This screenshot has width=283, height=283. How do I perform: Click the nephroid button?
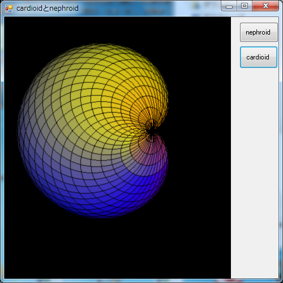click(x=259, y=32)
